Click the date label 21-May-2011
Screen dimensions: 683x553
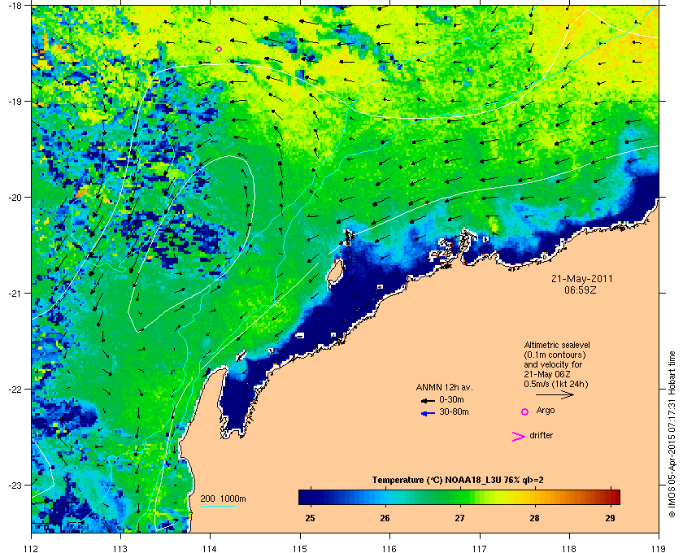pos(581,279)
